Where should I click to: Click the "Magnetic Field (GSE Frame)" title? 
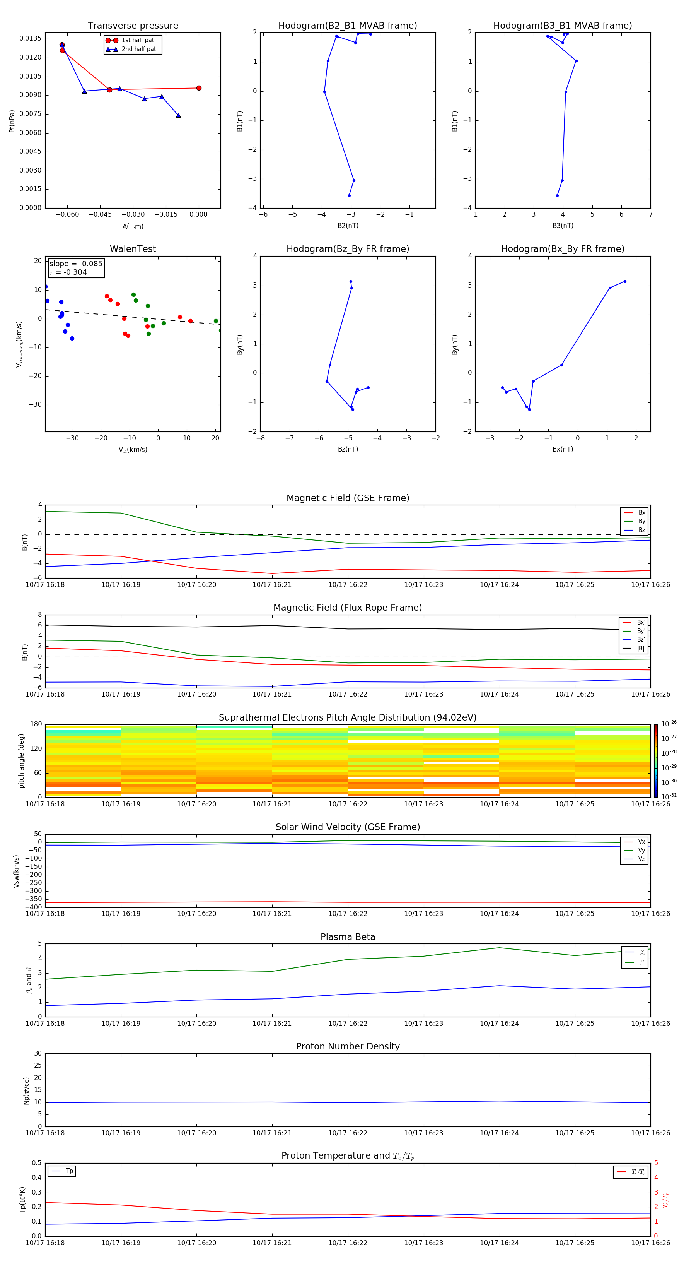(348, 498)
